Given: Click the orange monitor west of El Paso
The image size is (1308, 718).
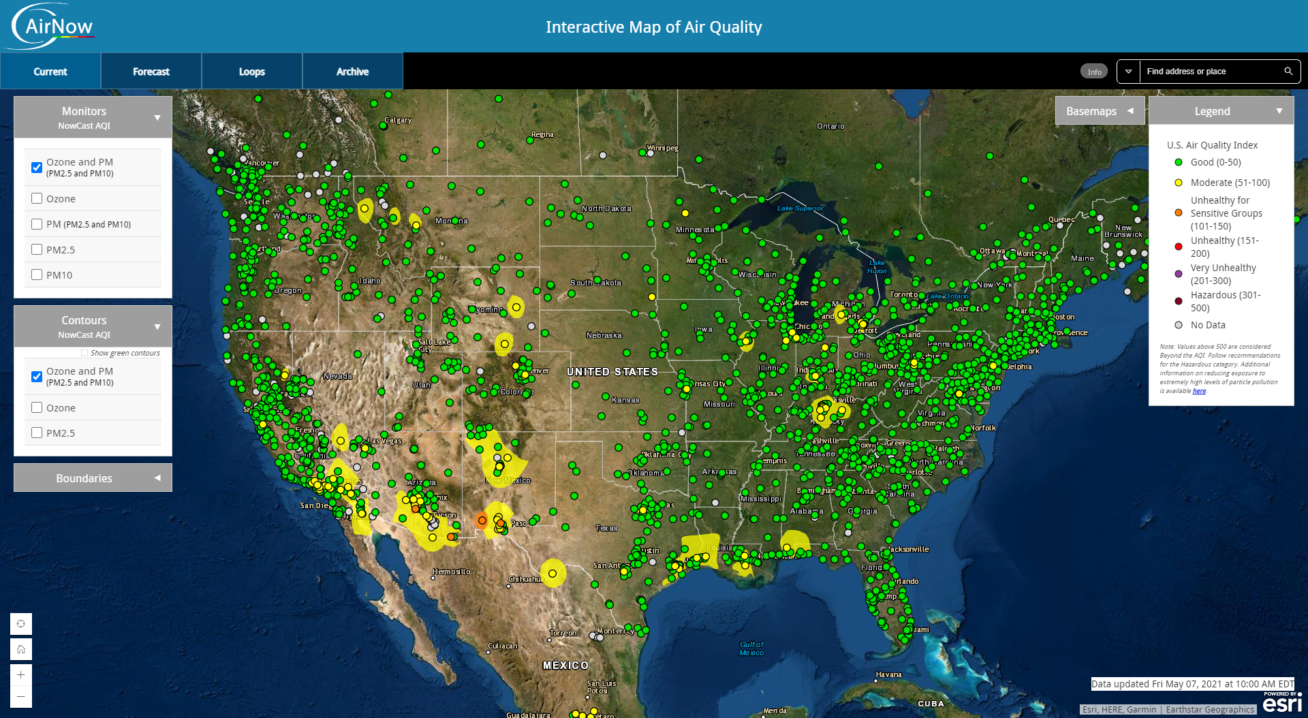Looking at the screenshot, I should tap(482, 520).
